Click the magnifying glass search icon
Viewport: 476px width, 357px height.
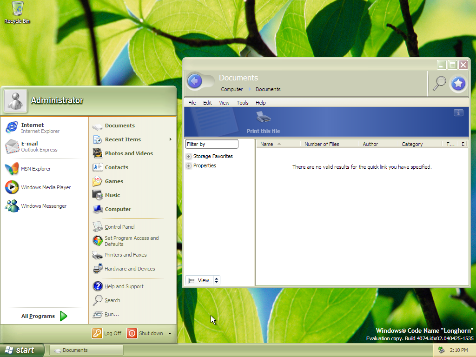click(439, 83)
